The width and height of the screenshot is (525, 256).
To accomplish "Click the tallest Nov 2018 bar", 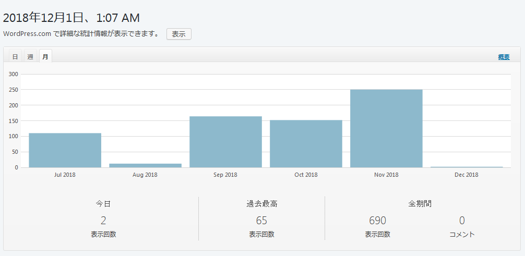I will [x=386, y=128].
